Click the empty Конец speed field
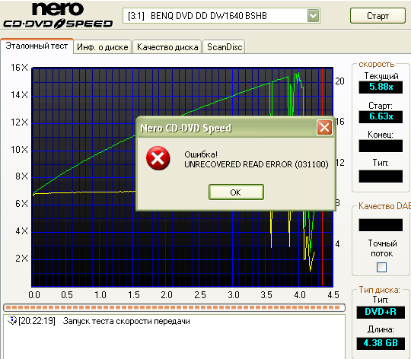 [381, 146]
